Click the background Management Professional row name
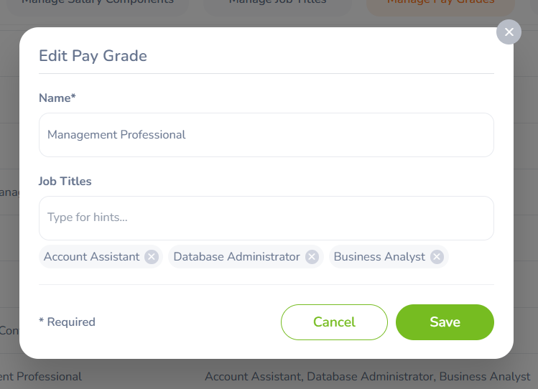Viewport: 538px width, 389px height. 41,377
